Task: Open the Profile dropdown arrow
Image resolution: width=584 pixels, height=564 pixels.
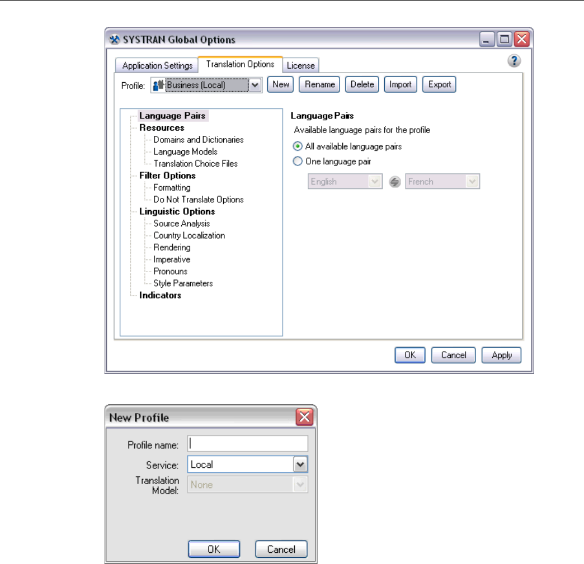Action: (255, 85)
